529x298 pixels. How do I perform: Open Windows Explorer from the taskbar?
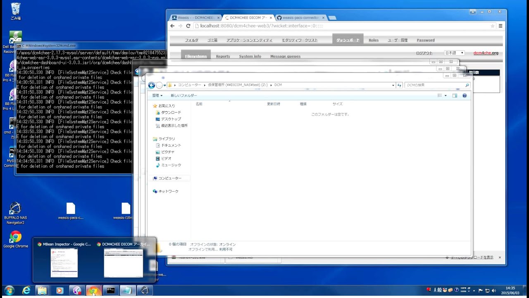pos(43,291)
